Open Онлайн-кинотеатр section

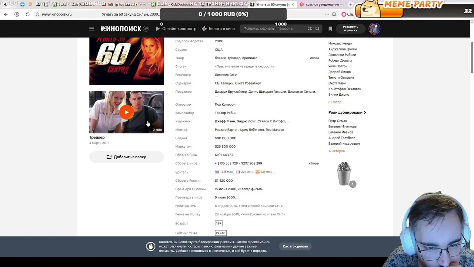(x=176, y=29)
